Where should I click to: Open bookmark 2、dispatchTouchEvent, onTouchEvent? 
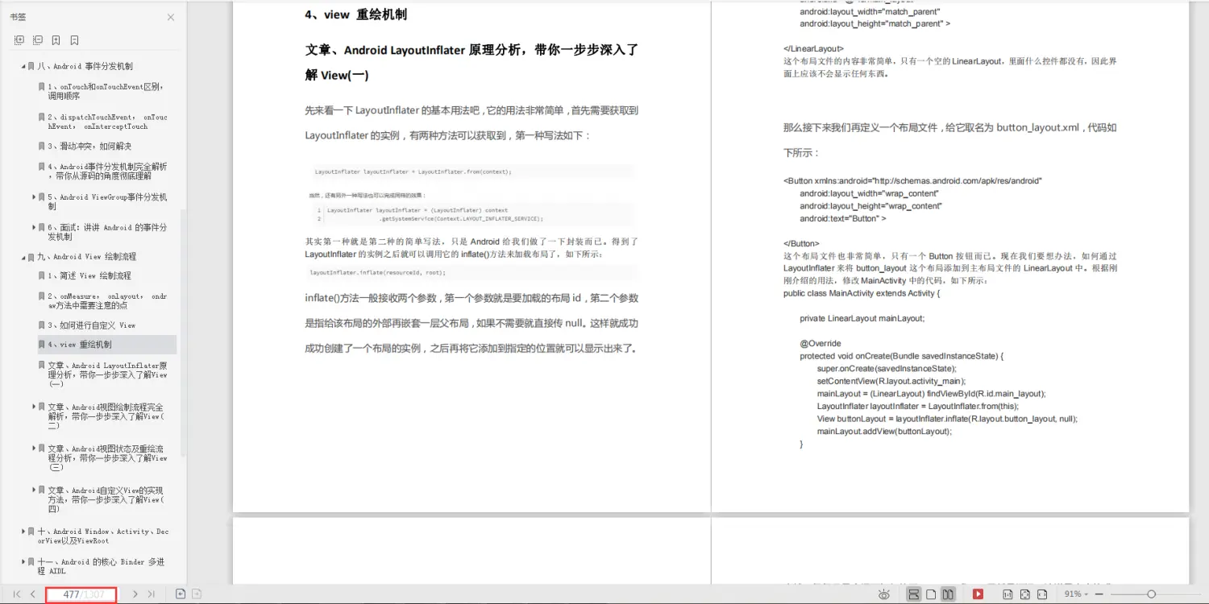click(x=107, y=122)
